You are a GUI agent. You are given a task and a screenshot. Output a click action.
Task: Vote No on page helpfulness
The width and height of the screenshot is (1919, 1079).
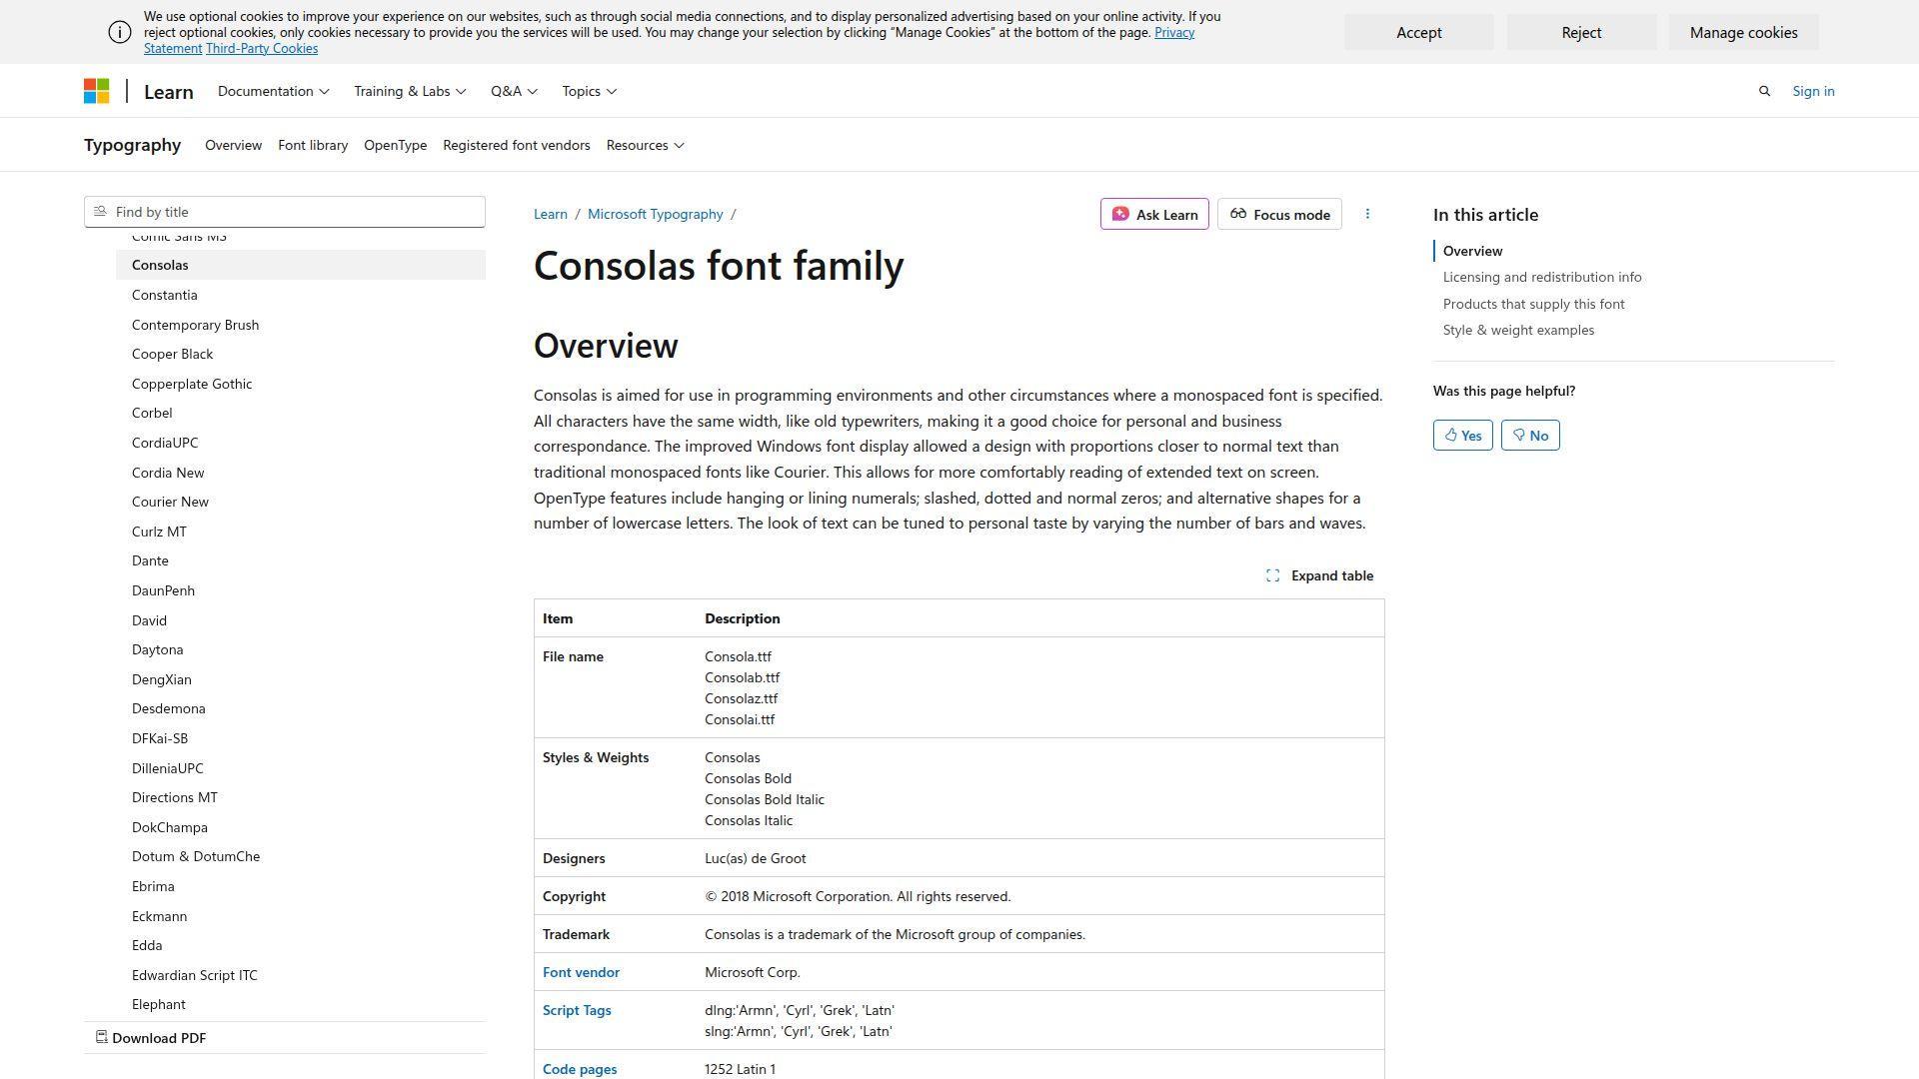1529,436
